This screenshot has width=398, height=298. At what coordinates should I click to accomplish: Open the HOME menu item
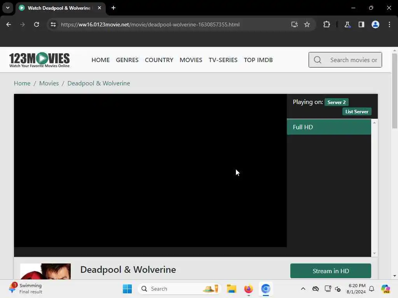pos(101,60)
